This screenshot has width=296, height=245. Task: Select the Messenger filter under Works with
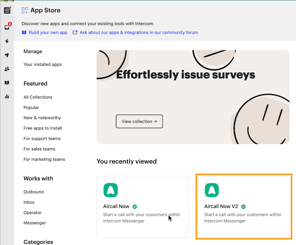click(35, 223)
